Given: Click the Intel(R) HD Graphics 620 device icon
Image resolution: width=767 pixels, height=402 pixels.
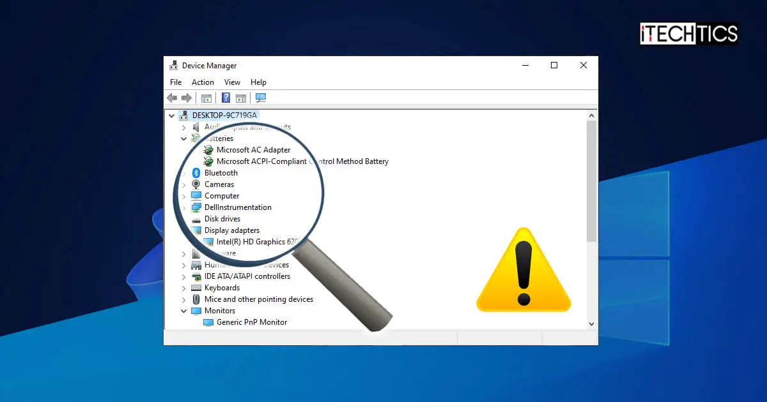Looking at the screenshot, I should (x=208, y=242).
